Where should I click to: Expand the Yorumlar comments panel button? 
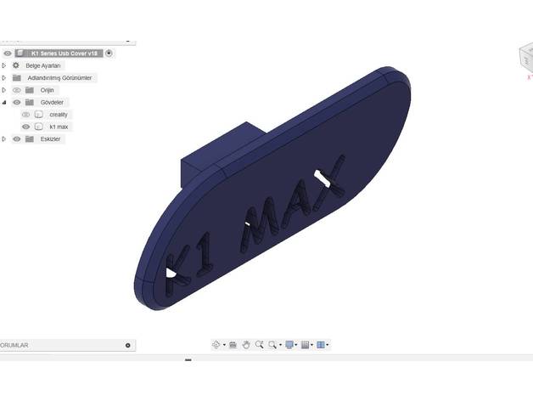[128, 346]
